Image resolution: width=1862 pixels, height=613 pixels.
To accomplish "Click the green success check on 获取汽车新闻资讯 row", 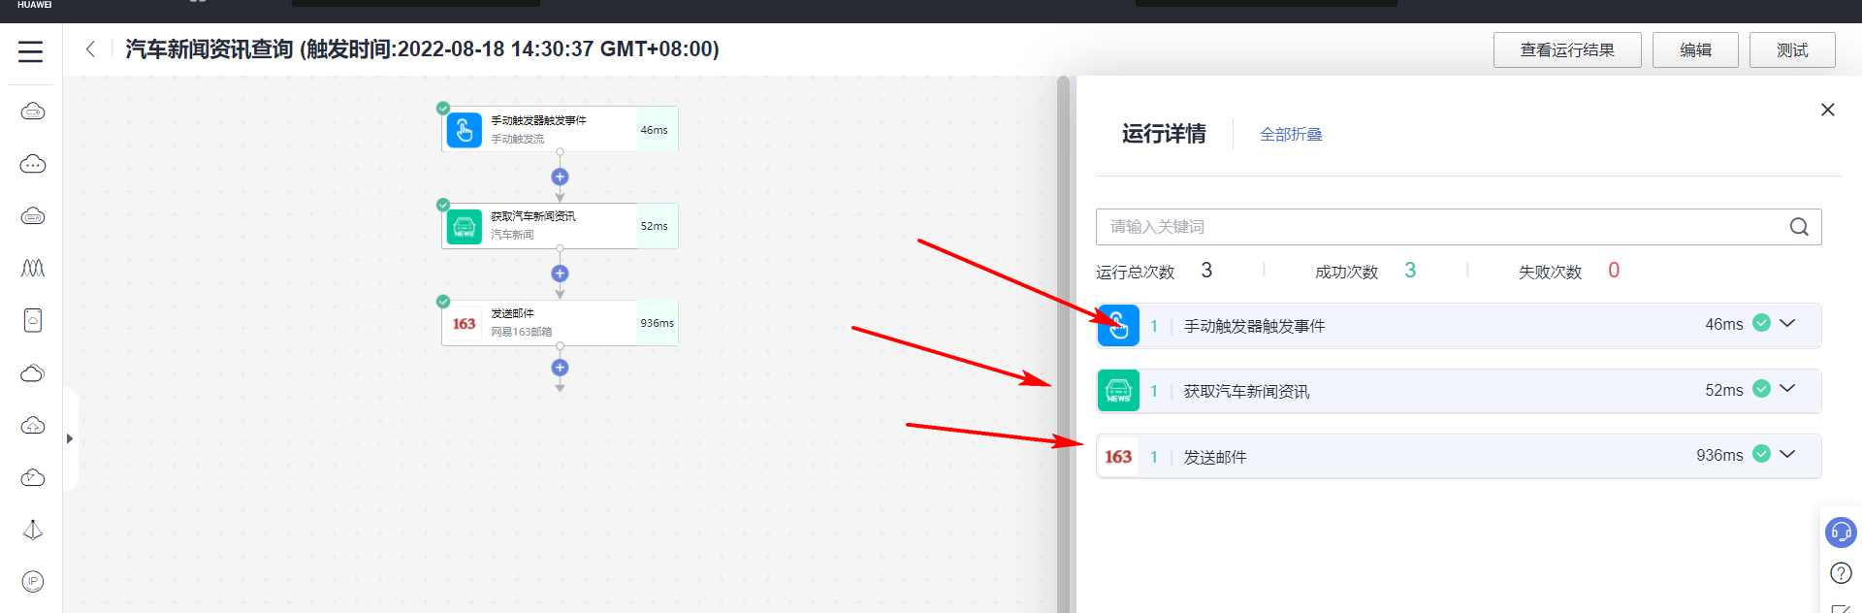I will 1762,389.
